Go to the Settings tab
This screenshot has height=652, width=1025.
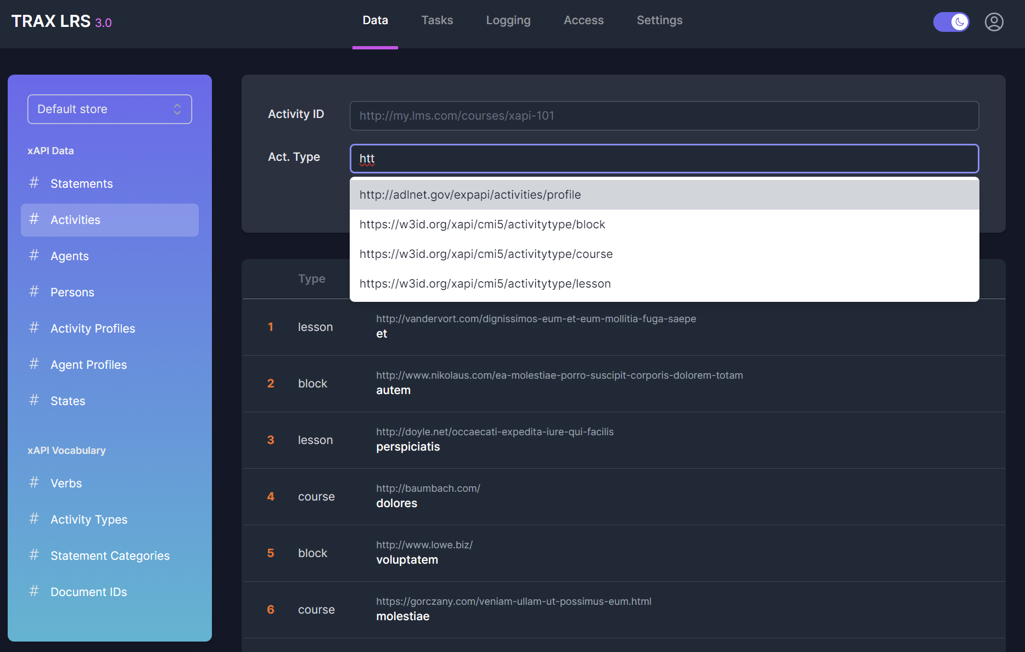coord(659,20)
